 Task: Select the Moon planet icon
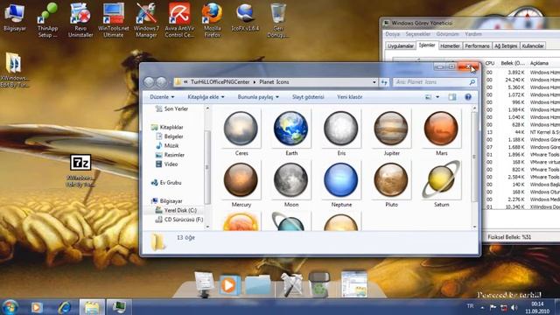click(x=291, y=185)
